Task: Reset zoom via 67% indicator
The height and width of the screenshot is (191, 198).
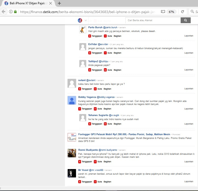Action: click(x=171, y=12)
